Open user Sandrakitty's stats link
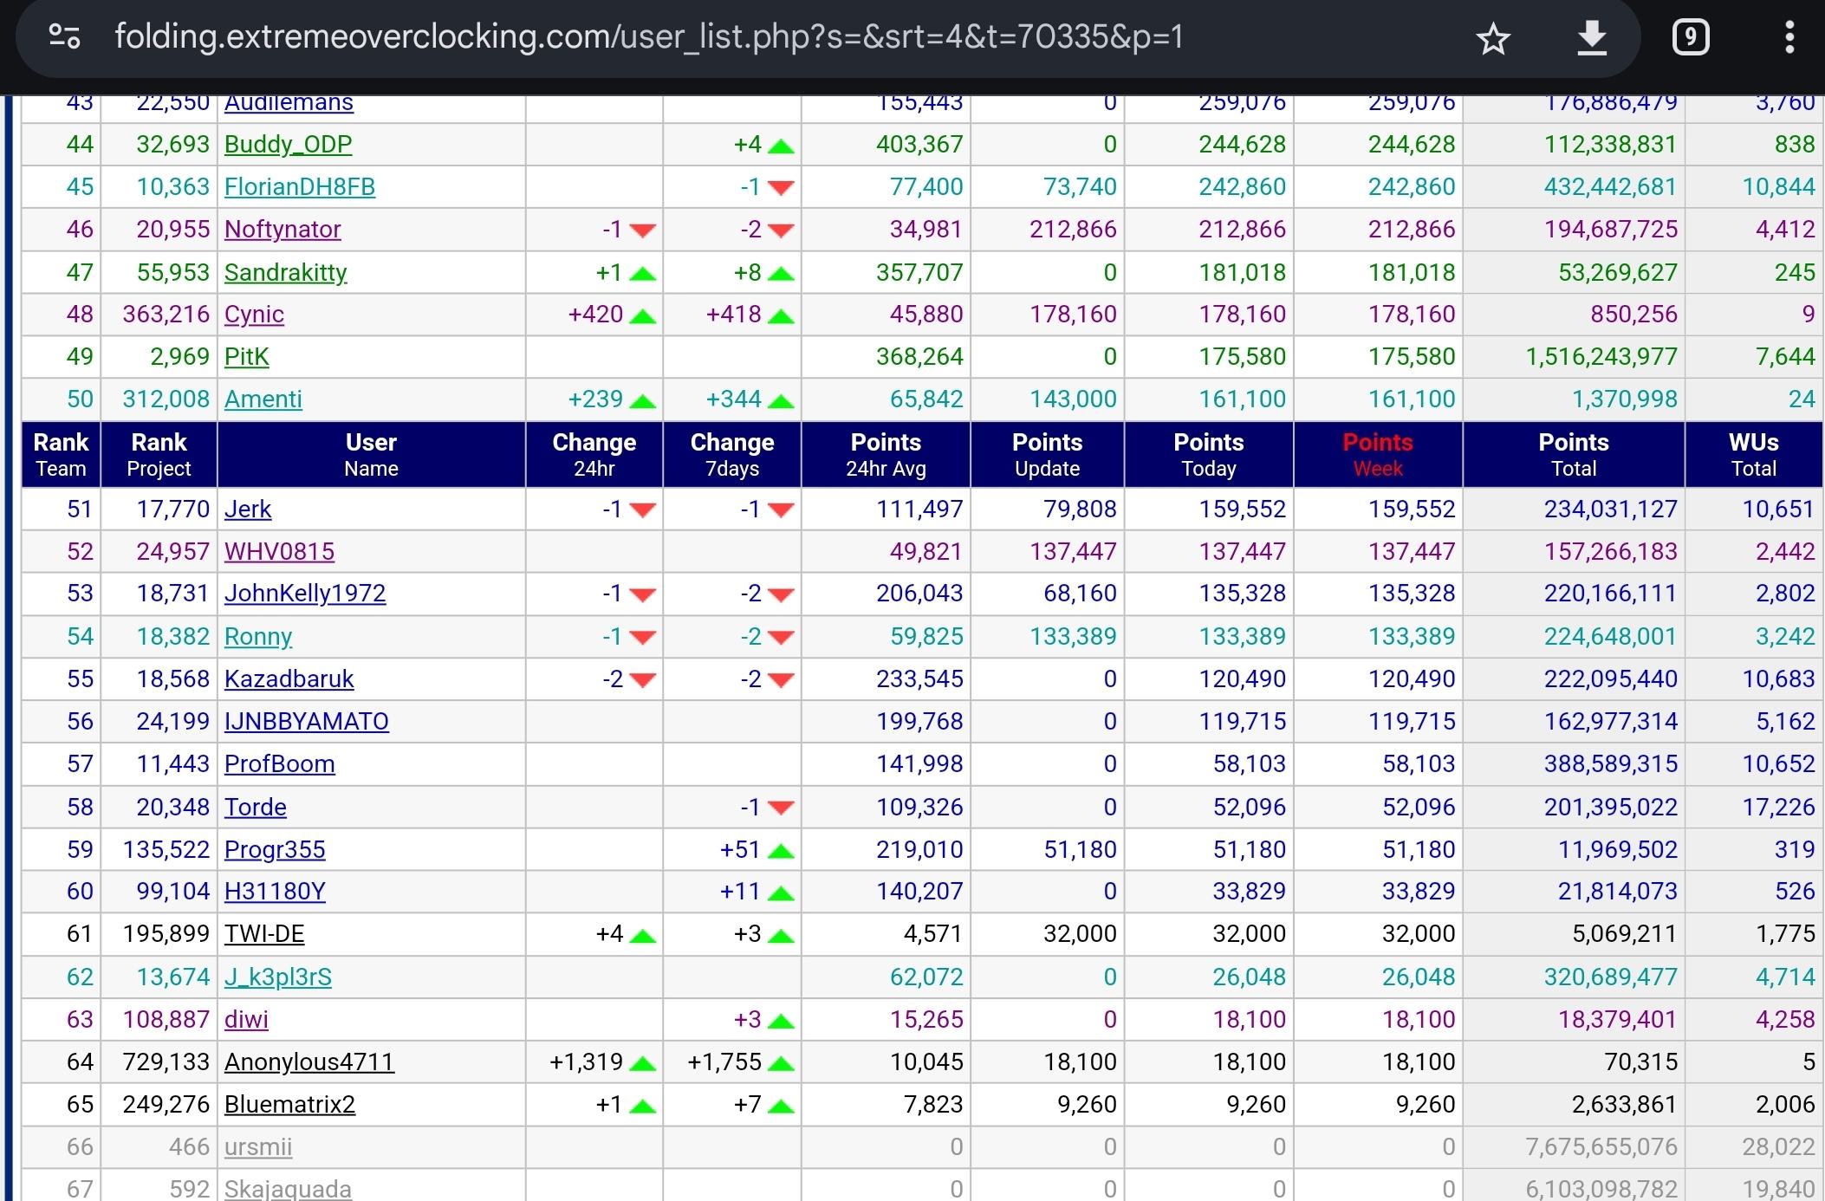The width and height of the screenshot is (1825, 1201). click(x=285, y=272)
